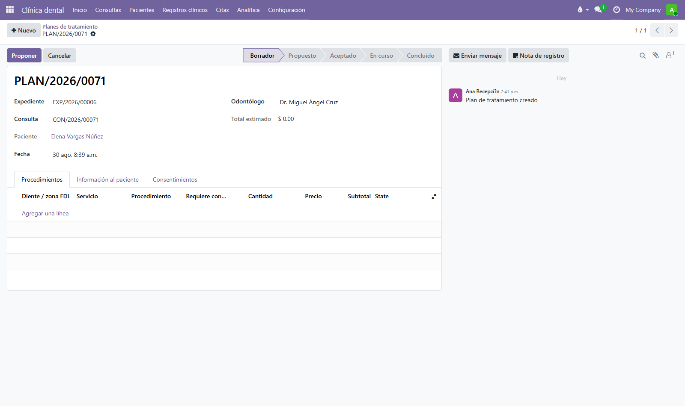Click Nota de registro button
This screenshot has height=406, width=685.
tap(539, 56)
